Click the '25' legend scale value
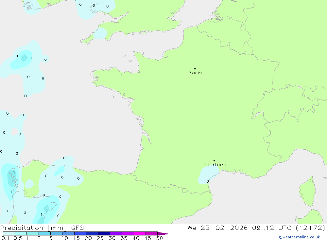The width and height of the screenshot is (327, 240). tap(100, 238)
